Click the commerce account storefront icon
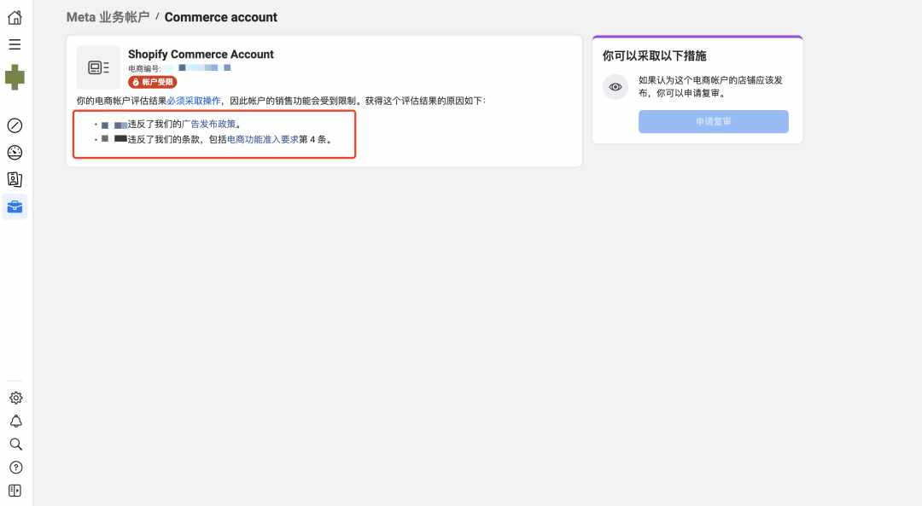The height and width of the screenshot is (506, 922). 98,67
